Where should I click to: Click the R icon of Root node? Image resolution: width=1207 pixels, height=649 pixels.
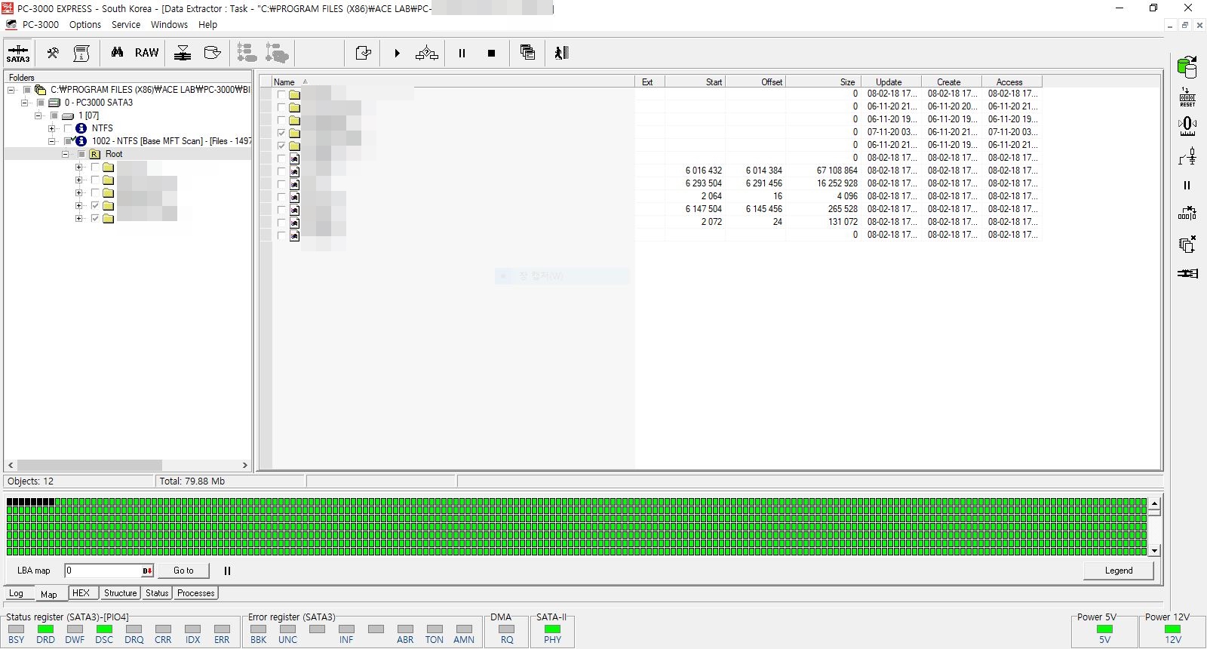point(94,154)
